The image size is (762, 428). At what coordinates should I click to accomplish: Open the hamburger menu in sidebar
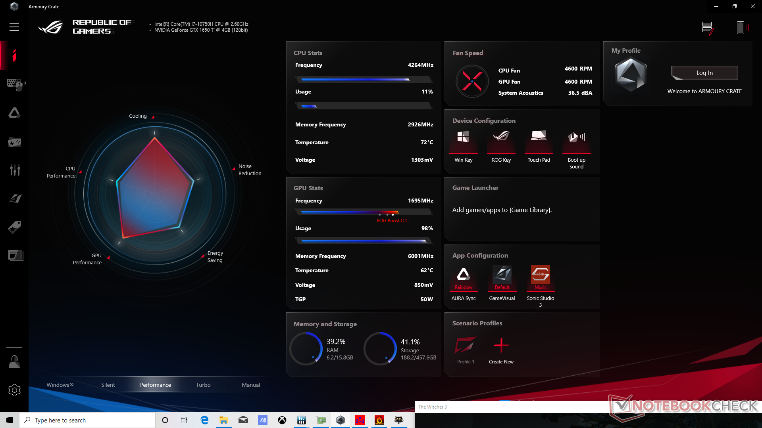(x=14, y=27)
